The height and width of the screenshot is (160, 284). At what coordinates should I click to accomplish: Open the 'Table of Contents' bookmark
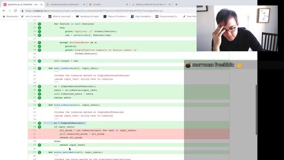115,16
